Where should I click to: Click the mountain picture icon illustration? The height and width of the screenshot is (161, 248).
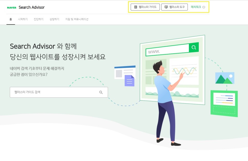click(x=225, y=78)
